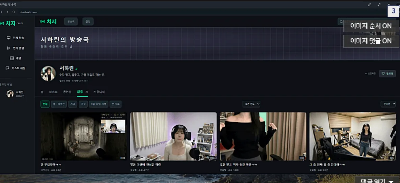Click the shrink arrows icon in the title bar
The height and width of the screenshot is (183, 400).
pos(369,5)
